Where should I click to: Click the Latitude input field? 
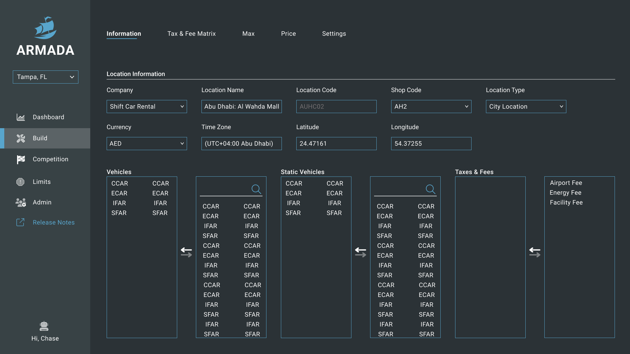coord(336,144)
